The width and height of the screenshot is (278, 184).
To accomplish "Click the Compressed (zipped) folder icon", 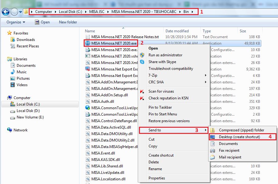I will (x=213, y=130).
